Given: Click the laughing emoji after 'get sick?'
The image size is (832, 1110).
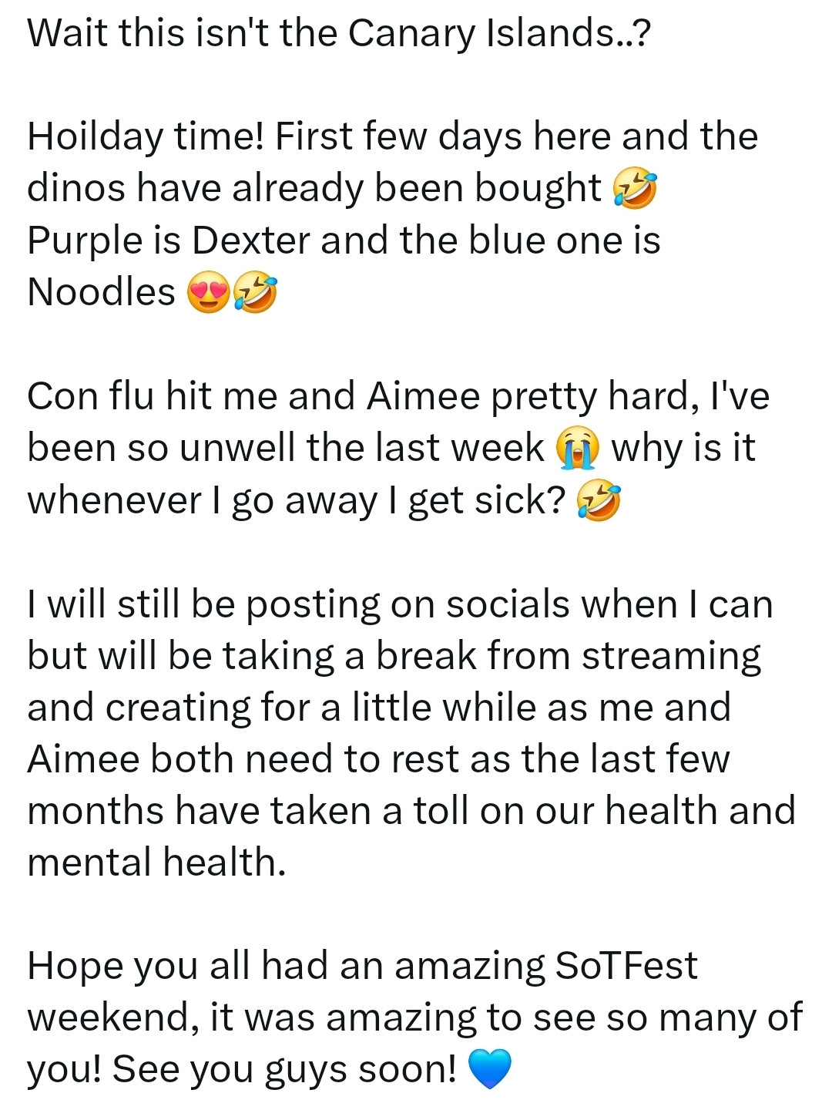Looking at the screenshot, I should [x=599, y=501].
